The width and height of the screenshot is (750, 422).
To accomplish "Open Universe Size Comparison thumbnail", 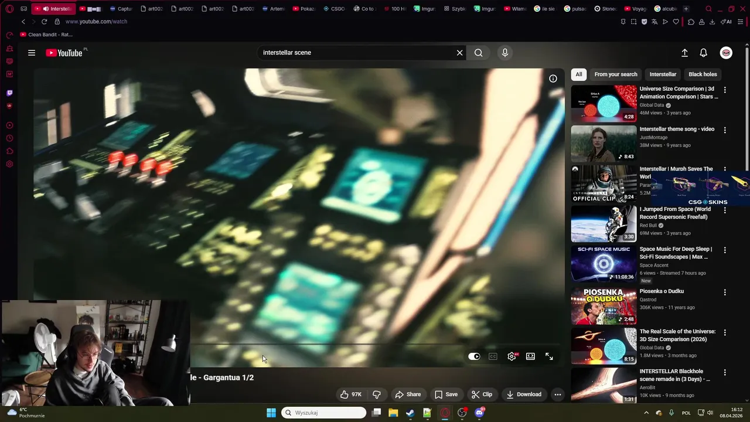I will click(x=604, y=103).
